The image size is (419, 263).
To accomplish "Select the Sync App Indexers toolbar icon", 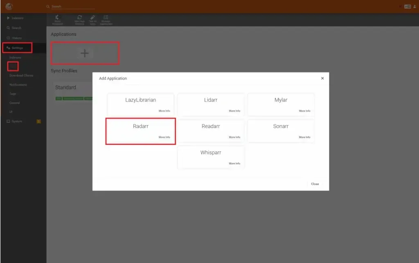I will 79,19.
